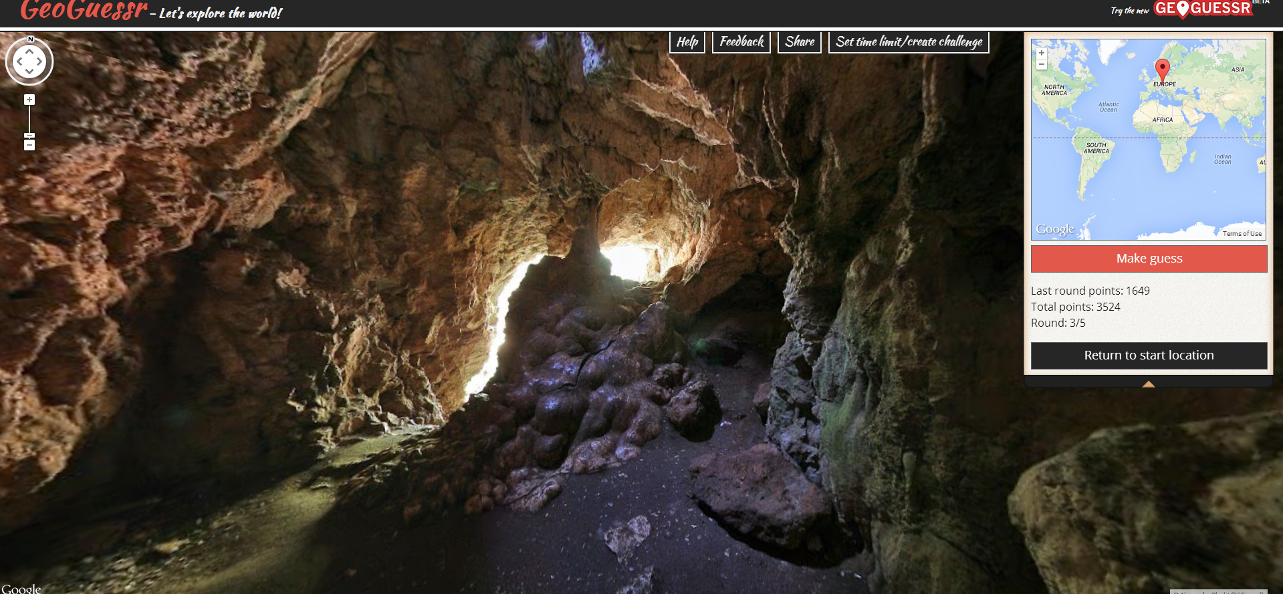Pan street view down with compass arrow
Viewport: 1283px width, 594px height.
click(x=29, y=71)
